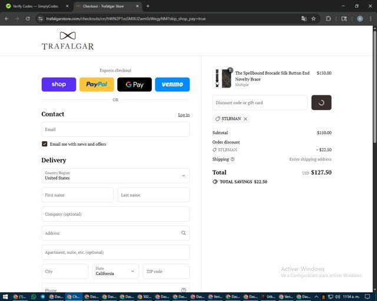Click the Last name field
The width and height of the screenshot is (377, 301).
tap(154, 195)
